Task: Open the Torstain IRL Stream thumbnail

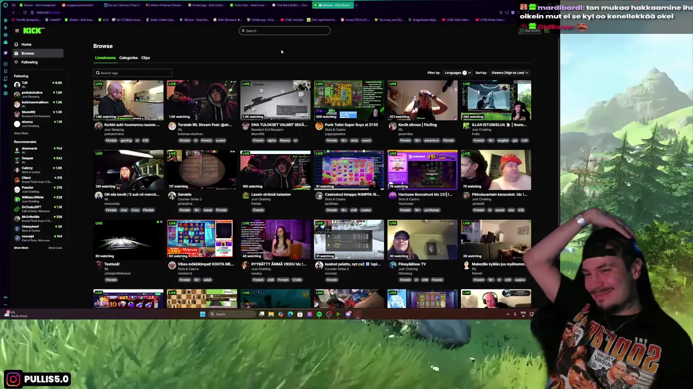Action: (x=202, y=100)
